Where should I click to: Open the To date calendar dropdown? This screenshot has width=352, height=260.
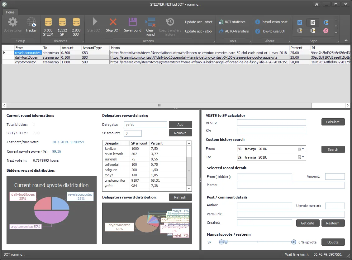pos(301,157)
